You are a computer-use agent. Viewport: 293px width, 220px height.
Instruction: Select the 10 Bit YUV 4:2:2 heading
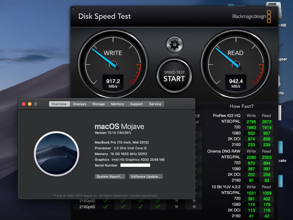(x=226, y=187)
